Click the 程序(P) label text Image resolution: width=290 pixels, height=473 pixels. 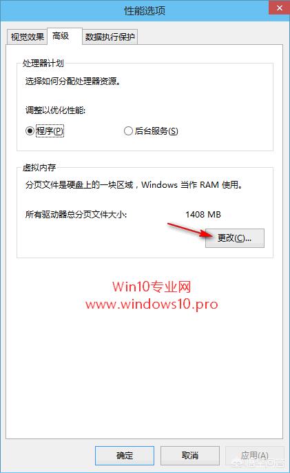[50, 131]
